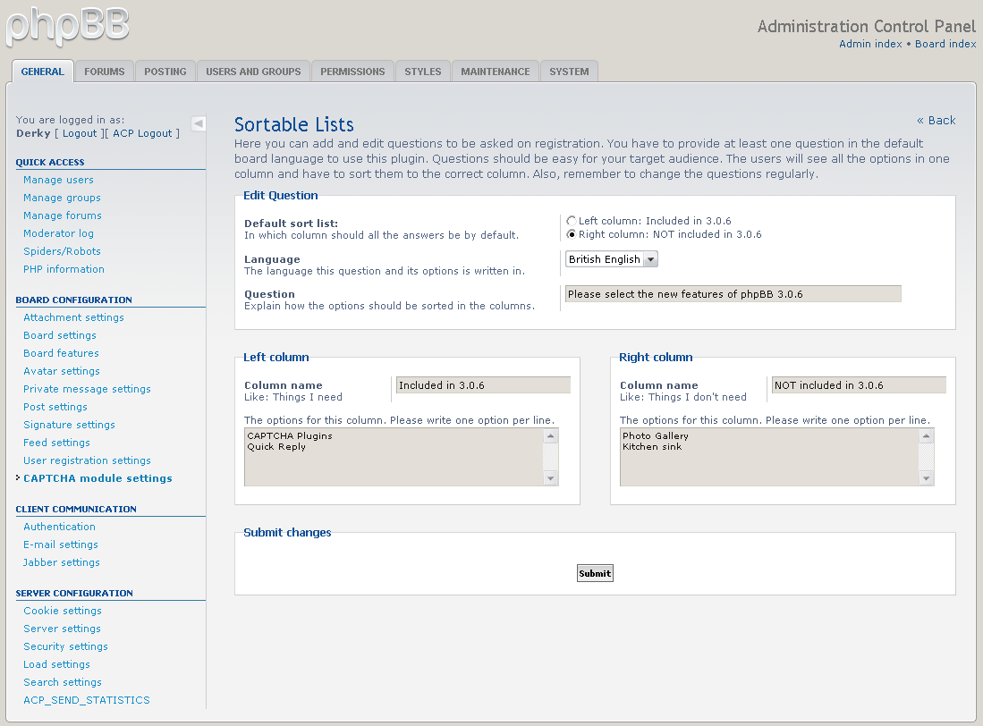Viewport: 983px width, 726px height.
Task: Open the Styles tab
Action: [x=422, y=72]
